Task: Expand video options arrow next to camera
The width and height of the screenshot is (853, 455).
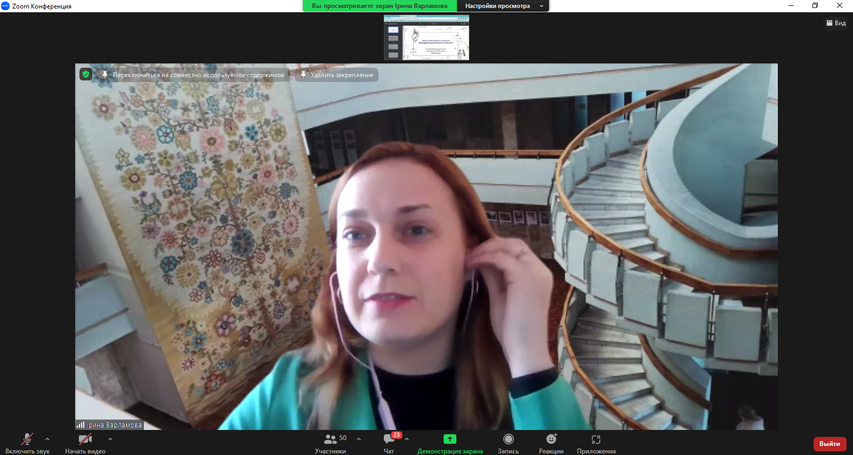Action: click(x=110, y=439)
